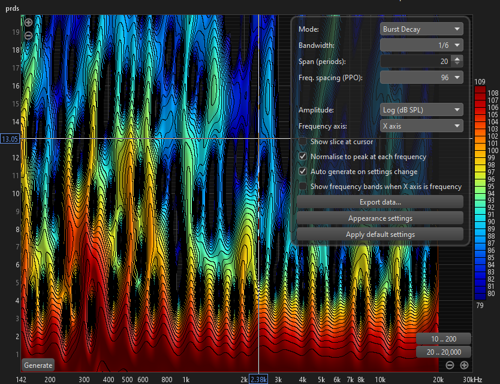Screen dimensions: 500x384
Task: Click the 109 top value of colour scale
Action: [480, 82]
